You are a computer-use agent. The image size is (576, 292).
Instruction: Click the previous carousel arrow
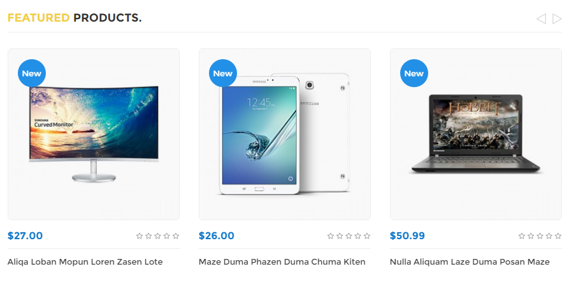click(541, 18)
